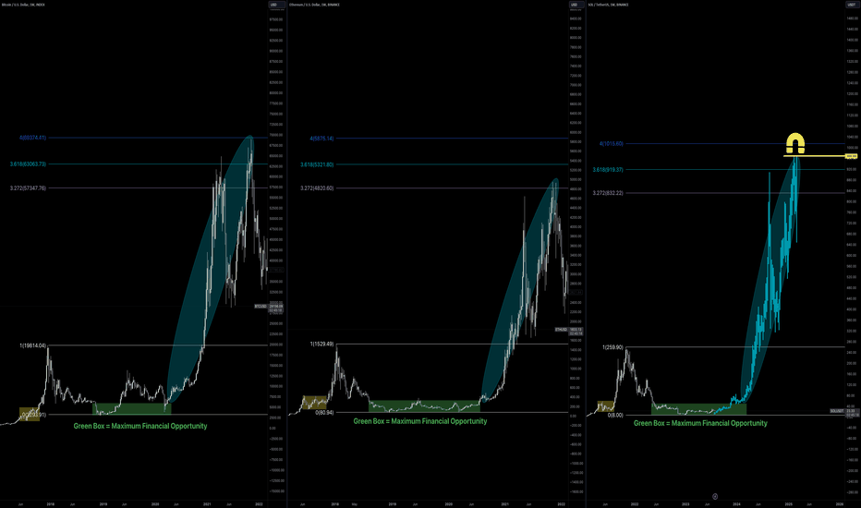Click 2021 label on Bitcoin time axis
The height and width of the screenshot is (508, 861).
click(x=207, y=503)
